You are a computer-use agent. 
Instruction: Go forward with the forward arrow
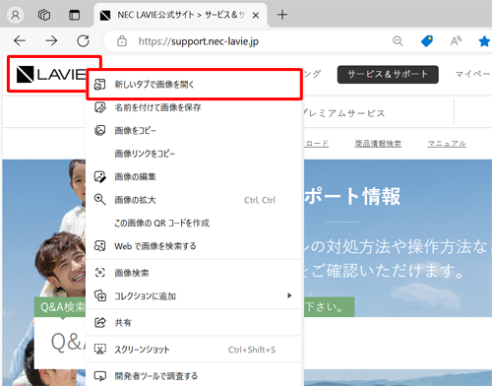pos(51,40)
